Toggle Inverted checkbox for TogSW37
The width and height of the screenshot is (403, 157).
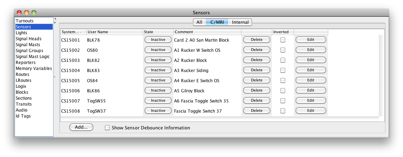click(283, 111)
